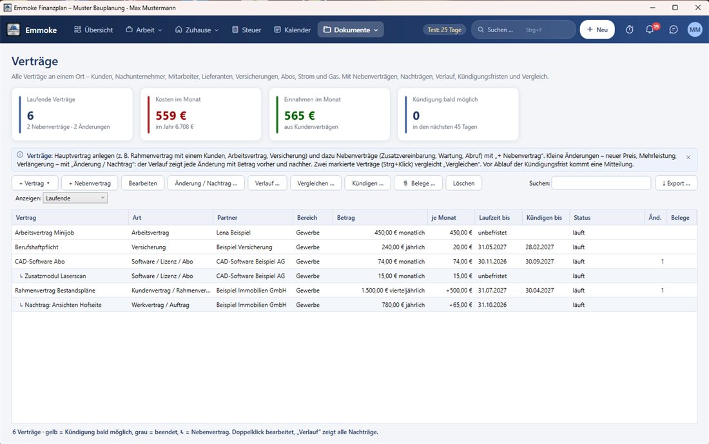Click the Kündigen button
The image size is (709, 444).
tap(367, 183)
